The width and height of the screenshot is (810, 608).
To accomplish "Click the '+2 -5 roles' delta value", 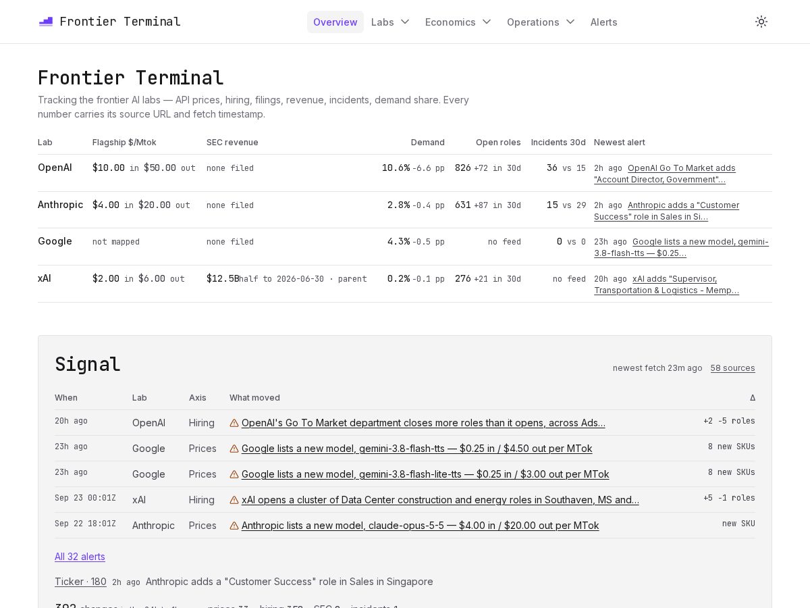I will [x=729, y=421].
